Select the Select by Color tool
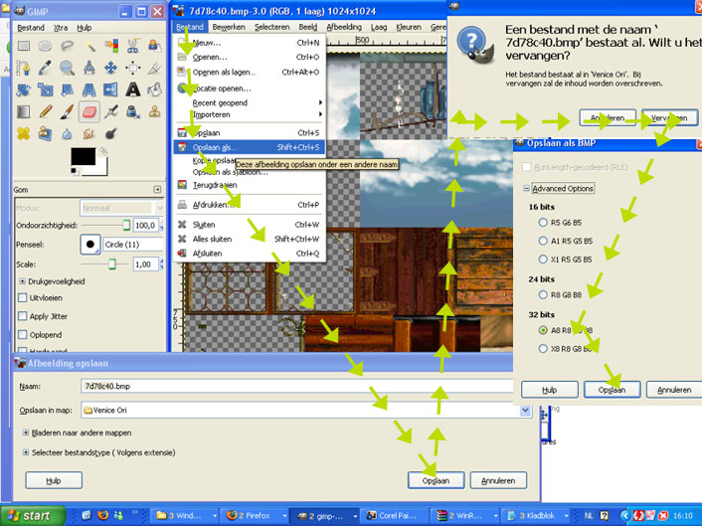702x526 pixels. [x=111, y=46]
